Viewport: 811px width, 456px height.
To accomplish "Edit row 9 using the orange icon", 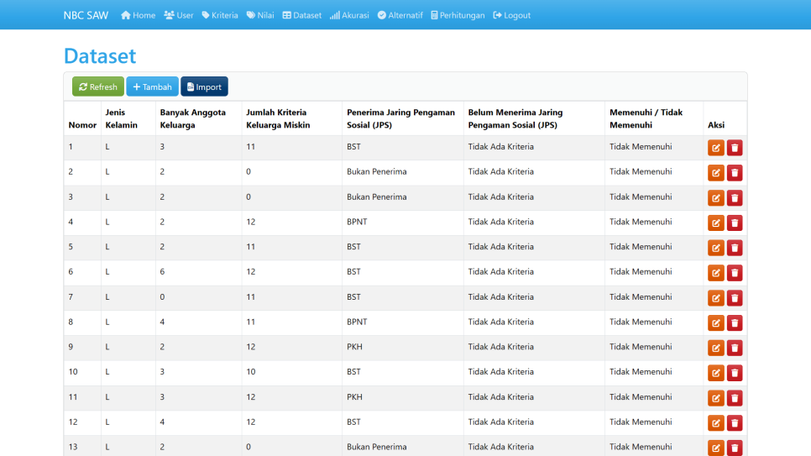I will [715, 348].
